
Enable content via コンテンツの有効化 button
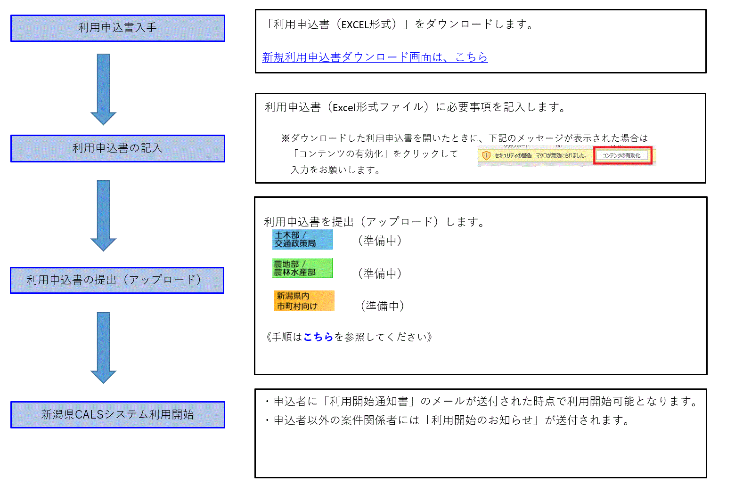point(623,155)
